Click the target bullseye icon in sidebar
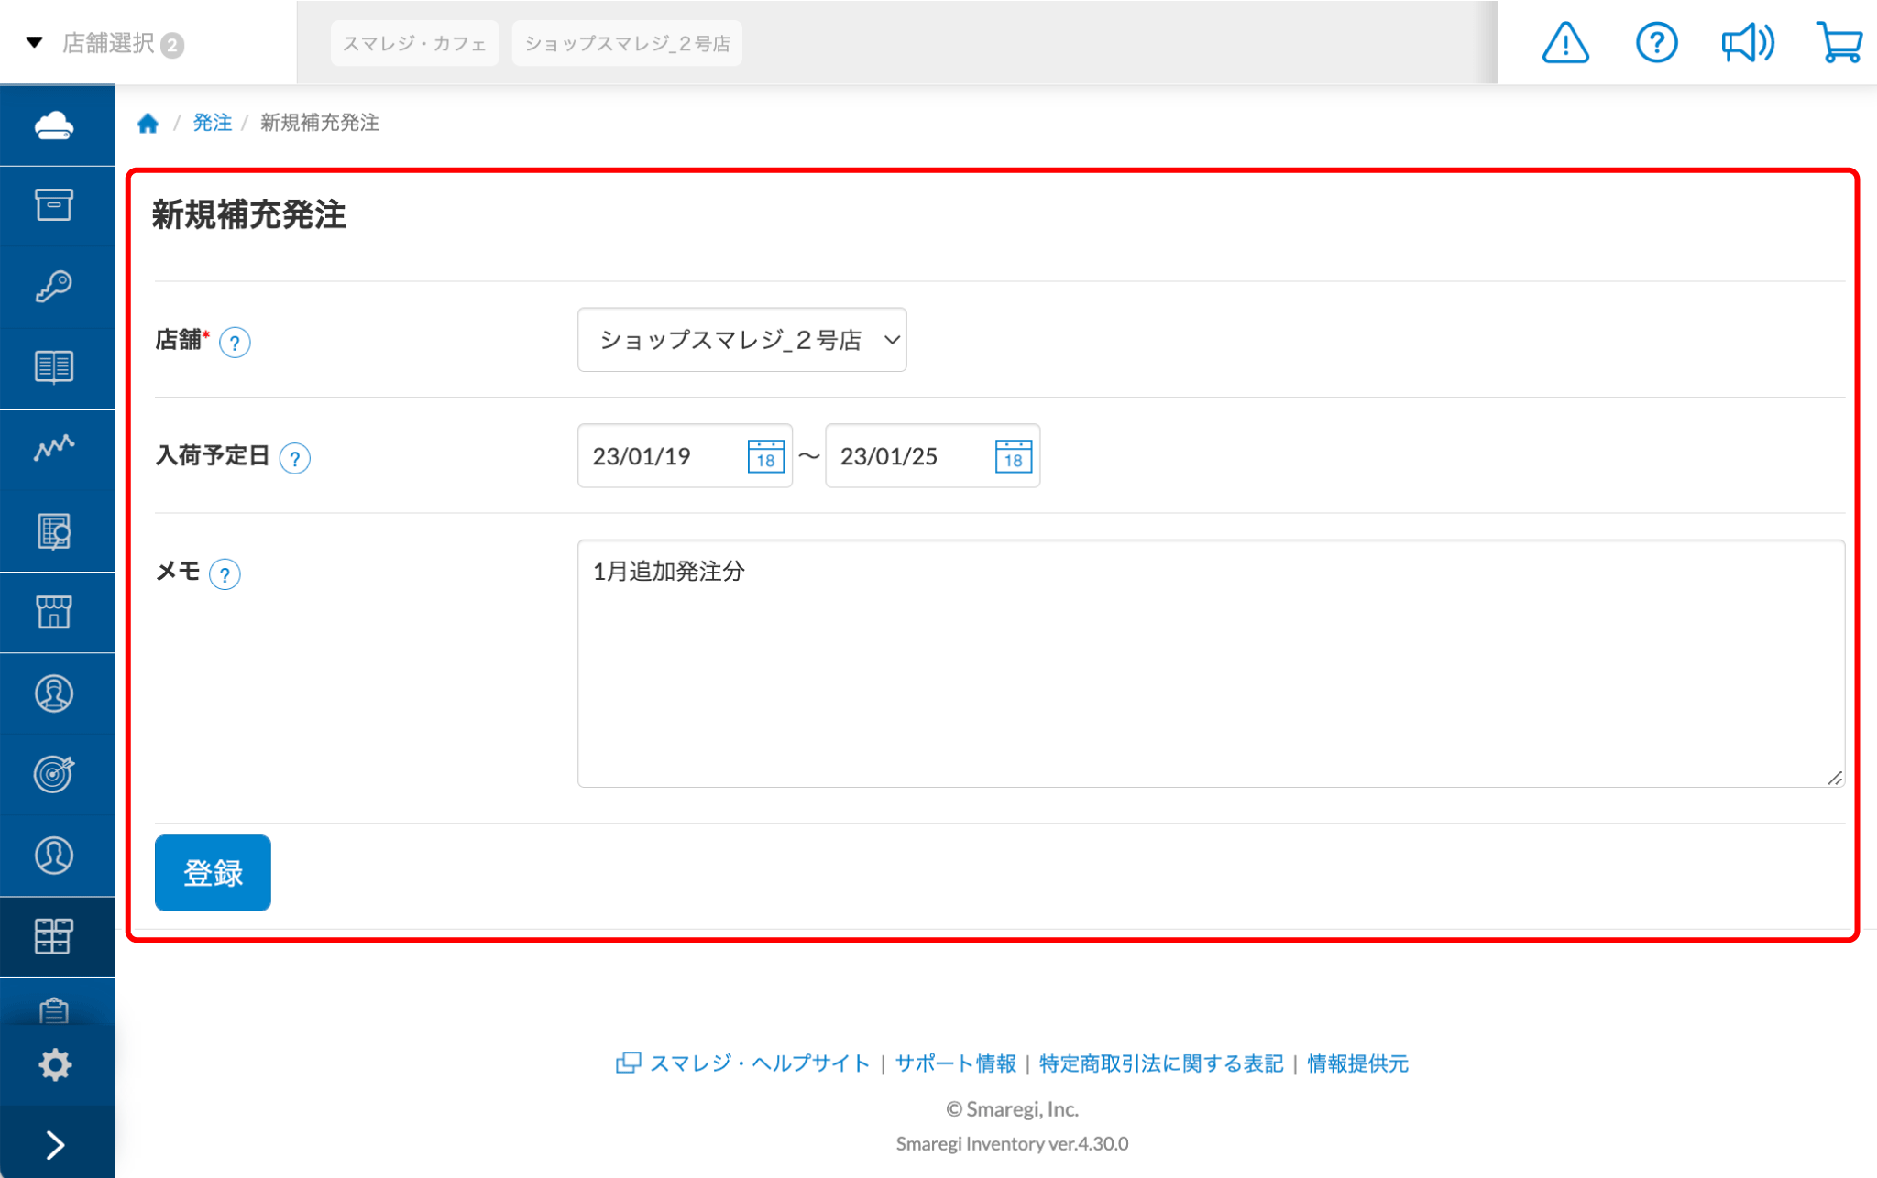This screenshot has height=1178, width=1877. click(55, 774)
